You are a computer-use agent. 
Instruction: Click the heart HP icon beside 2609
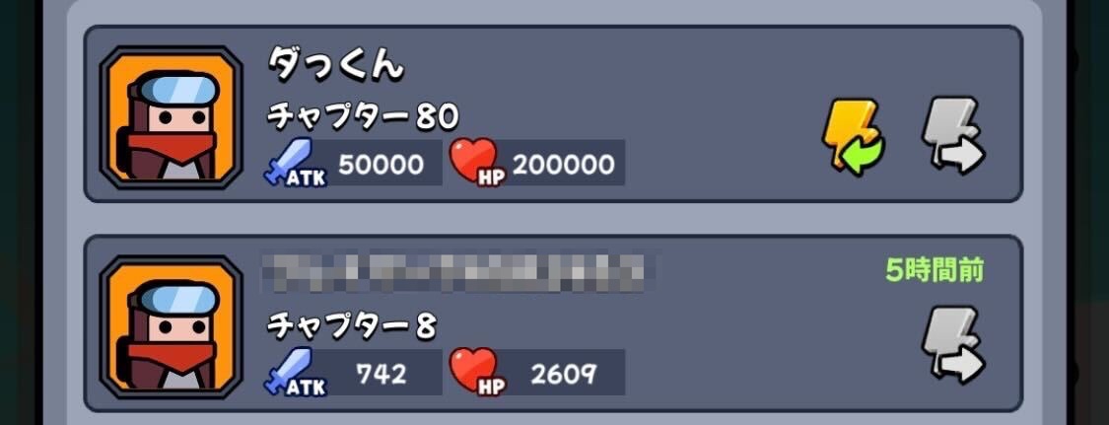(478, 373)
